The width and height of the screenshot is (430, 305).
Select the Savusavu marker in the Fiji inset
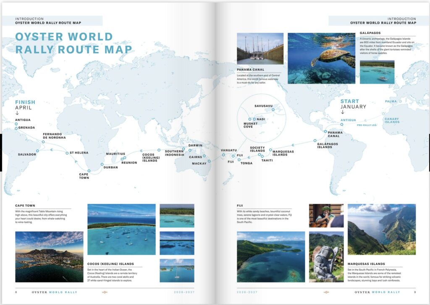point(273,110)
